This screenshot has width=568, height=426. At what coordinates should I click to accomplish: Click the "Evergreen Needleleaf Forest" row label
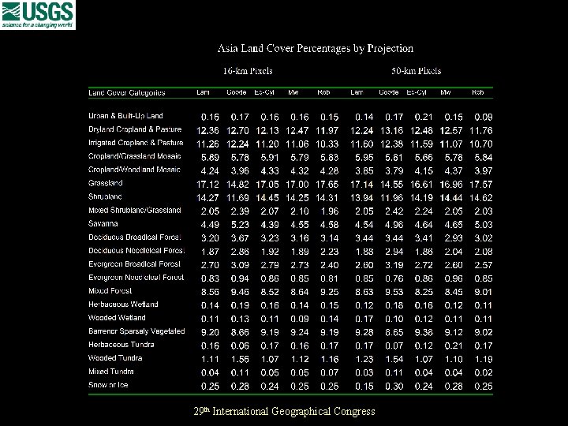coord(136,277)
